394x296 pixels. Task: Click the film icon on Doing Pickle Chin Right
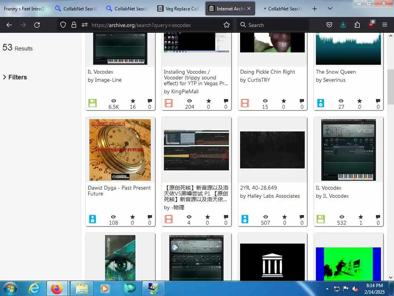coord(245,103)
